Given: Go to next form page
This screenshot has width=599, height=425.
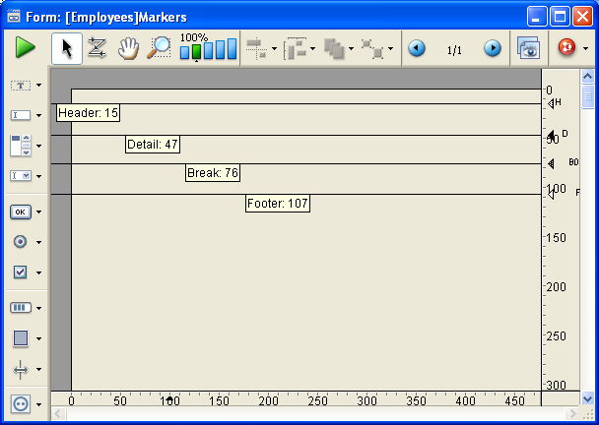Looking at the screenshot, I should click(x=492, y=48).
